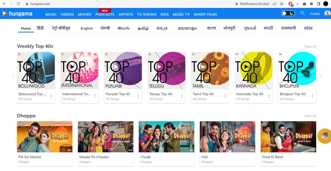Open the browser extensions puzzle icon
The image size is (331, 171).
[x=312, y=4]
